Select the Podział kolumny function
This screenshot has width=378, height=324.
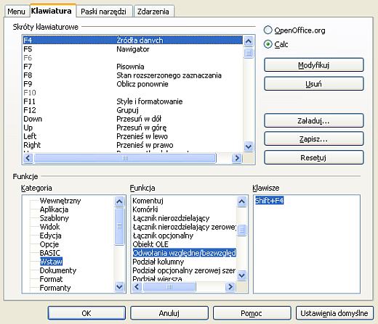click(158, 262)
